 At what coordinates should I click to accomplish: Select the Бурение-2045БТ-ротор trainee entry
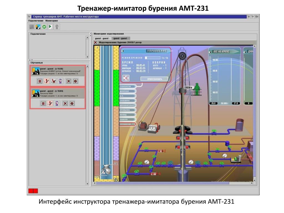tap(58, 71)
